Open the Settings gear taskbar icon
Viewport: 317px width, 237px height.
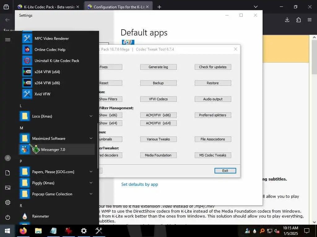[84, 231]
